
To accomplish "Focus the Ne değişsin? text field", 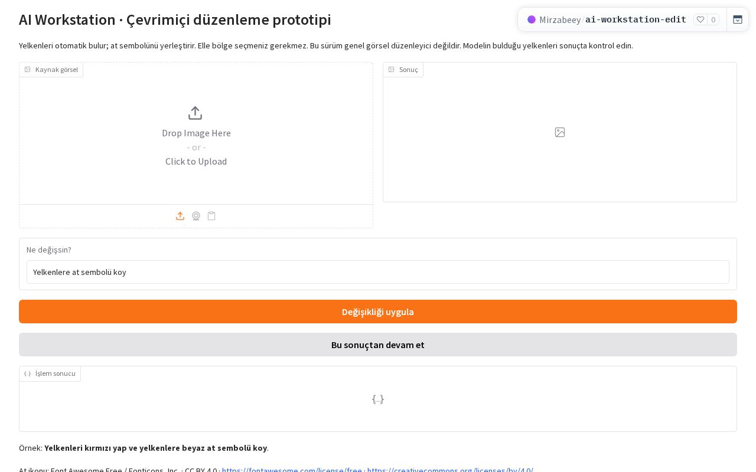I will (378, 272).
